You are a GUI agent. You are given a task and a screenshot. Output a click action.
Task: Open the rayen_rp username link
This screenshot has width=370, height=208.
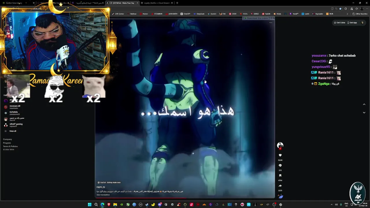pos(101,187)
